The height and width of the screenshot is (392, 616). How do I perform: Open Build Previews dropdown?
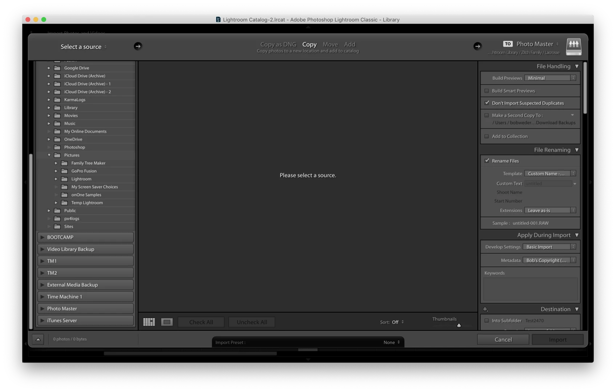tap(550, 78)
